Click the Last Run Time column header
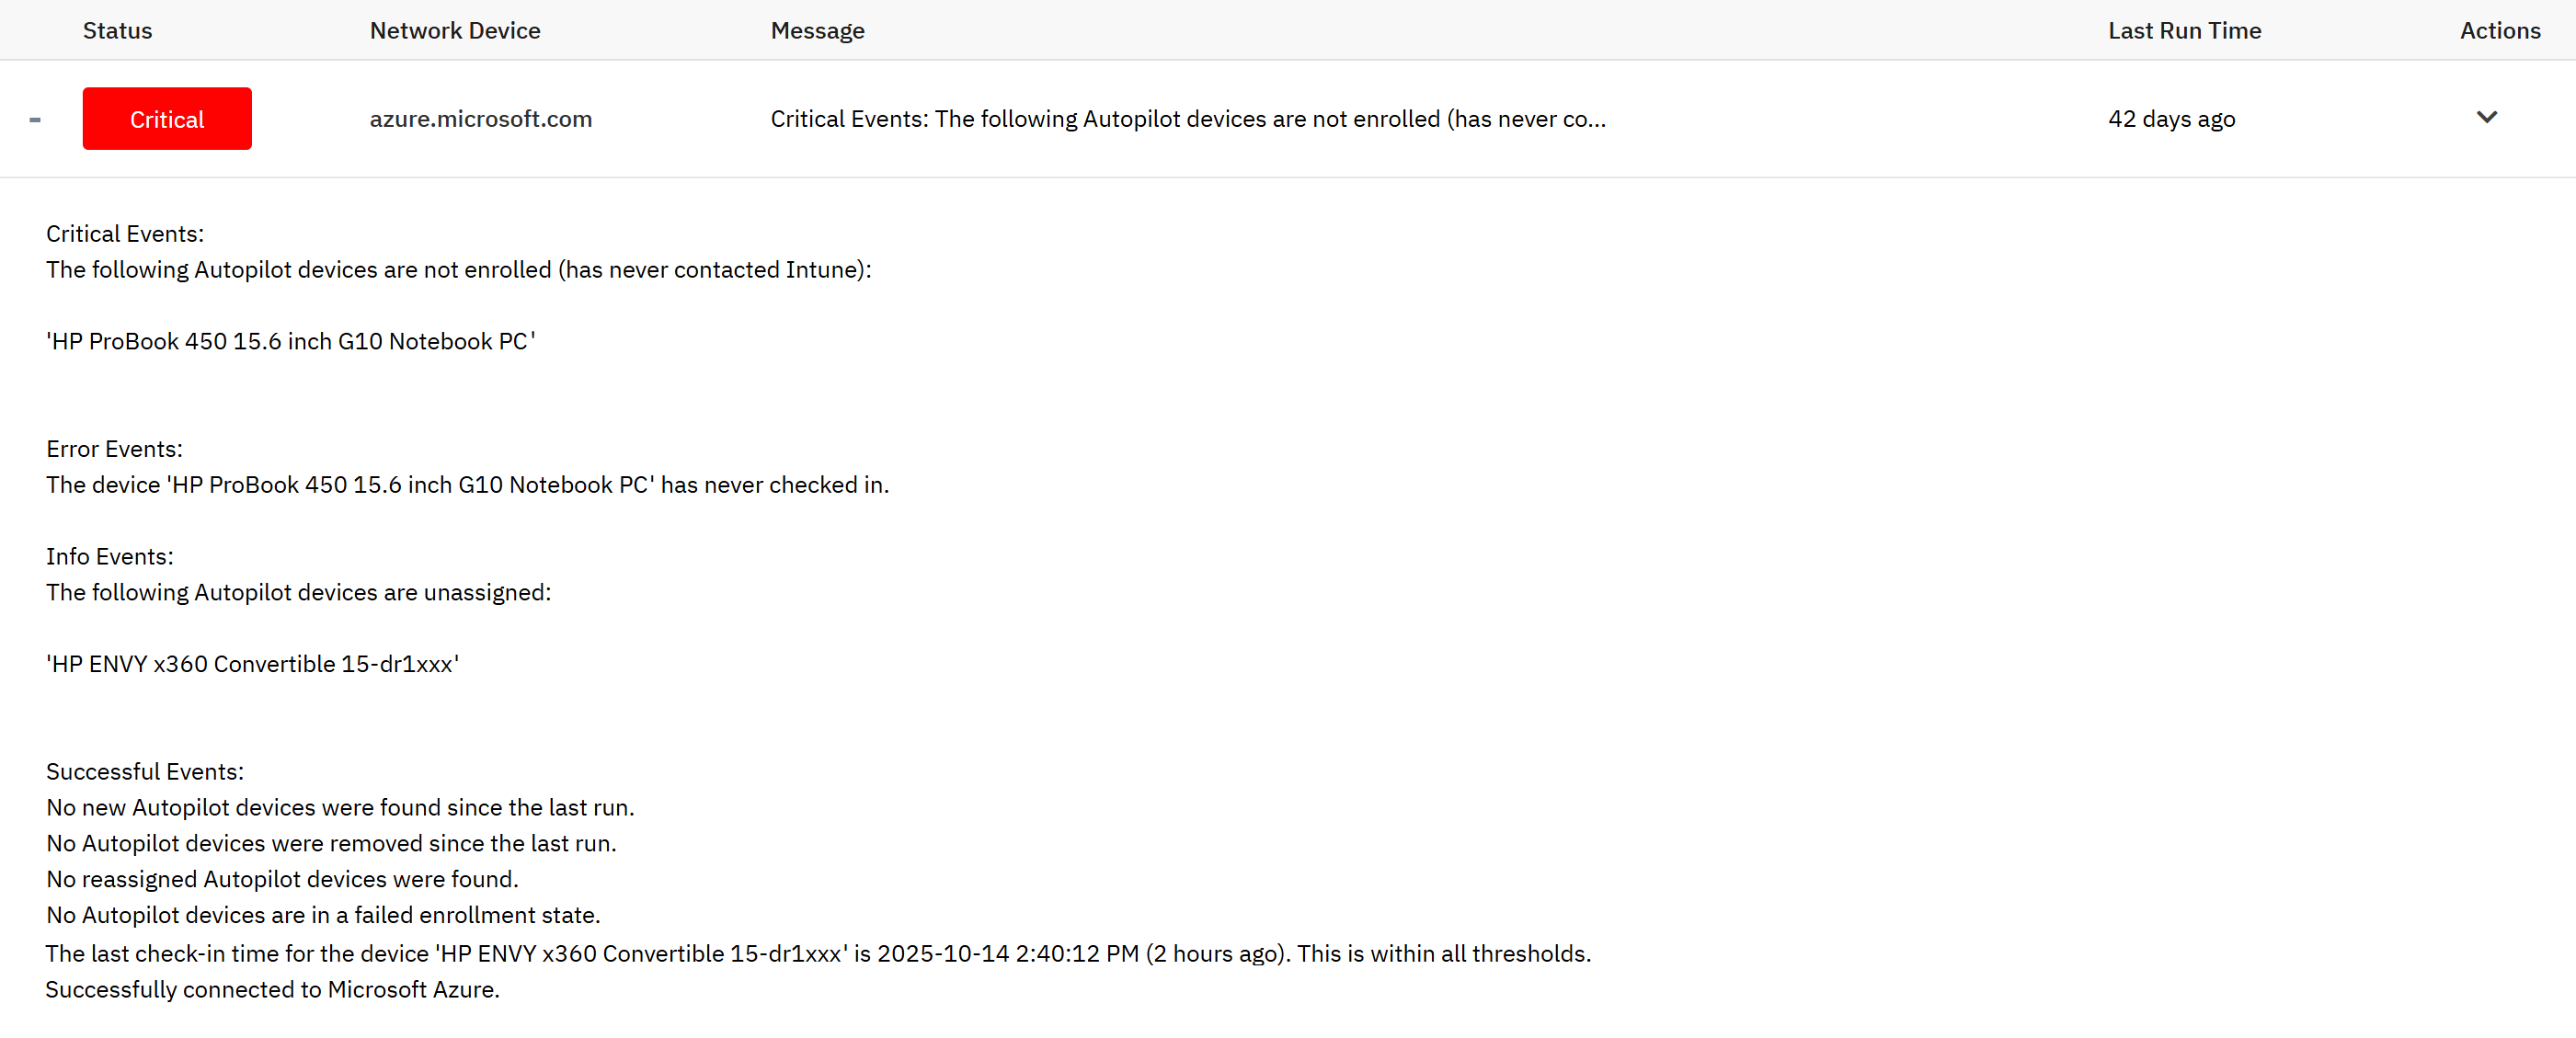The image size is (2576, 1038). [x=2184, y=31]
